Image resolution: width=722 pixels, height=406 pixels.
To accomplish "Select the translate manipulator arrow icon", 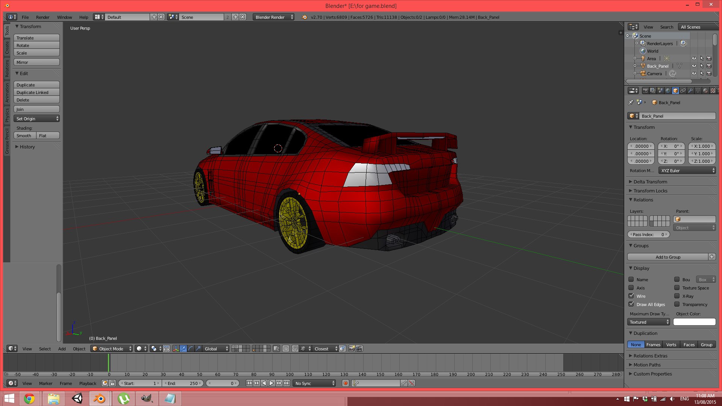I will 183,349.
